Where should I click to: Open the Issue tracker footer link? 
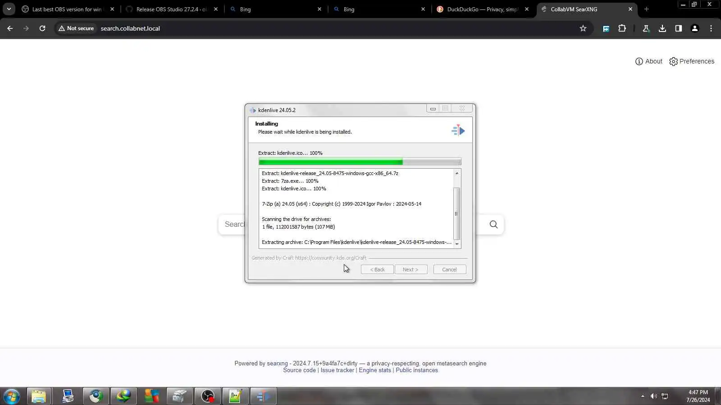[x=337, y=370]
